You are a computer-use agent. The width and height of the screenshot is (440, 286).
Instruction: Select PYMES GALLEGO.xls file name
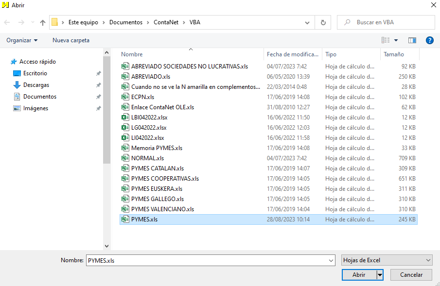pyautogui.click(x=158, y=199)
